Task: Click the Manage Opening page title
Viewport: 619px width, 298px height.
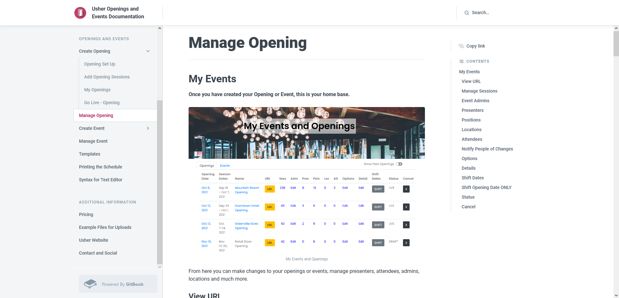Action: 248,43
